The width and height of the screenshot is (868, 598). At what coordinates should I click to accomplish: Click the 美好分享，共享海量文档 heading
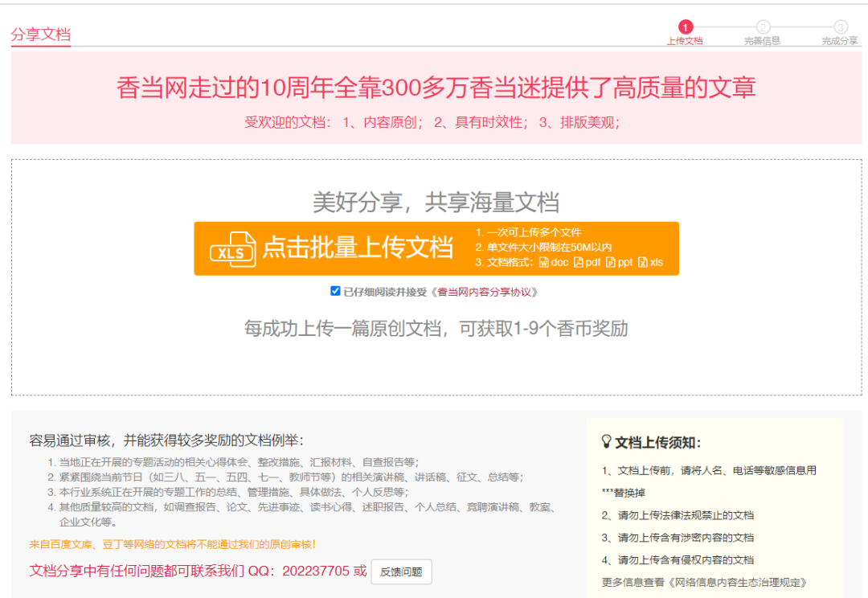point(436,202)
